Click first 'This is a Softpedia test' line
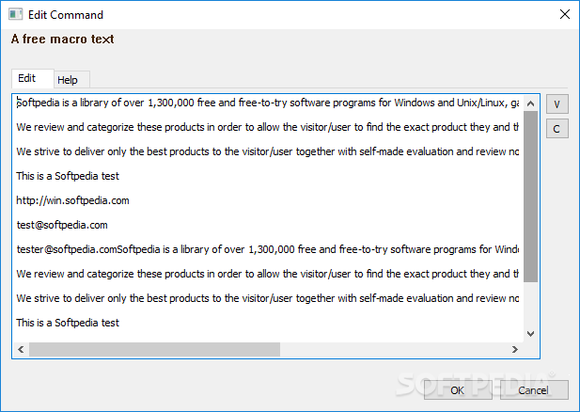Viewport: 580px width, 412px height. pos(68,176)
